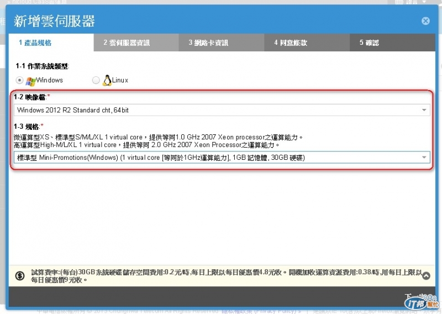Screen dimensions: 442x314
Task: Close the 新增雲伺服器 dialog
Action: (x=425, y=21)
